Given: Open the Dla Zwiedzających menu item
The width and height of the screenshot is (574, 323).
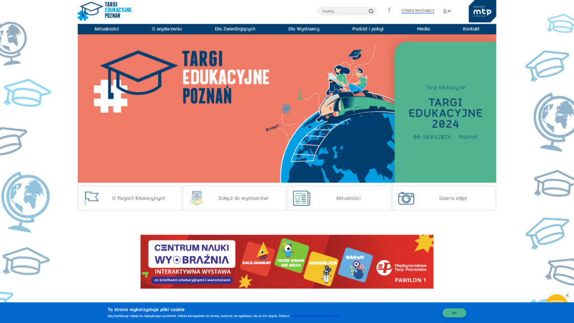Looking at the screenshot, I should point(235,29).
